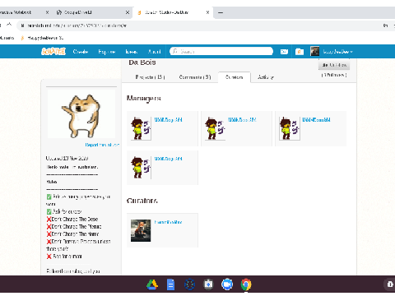Open the Explore menu item
395x296 pixels.
click(x=107, y=52)
